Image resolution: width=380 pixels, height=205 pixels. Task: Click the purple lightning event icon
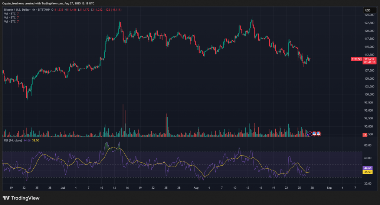click(310, 133)
